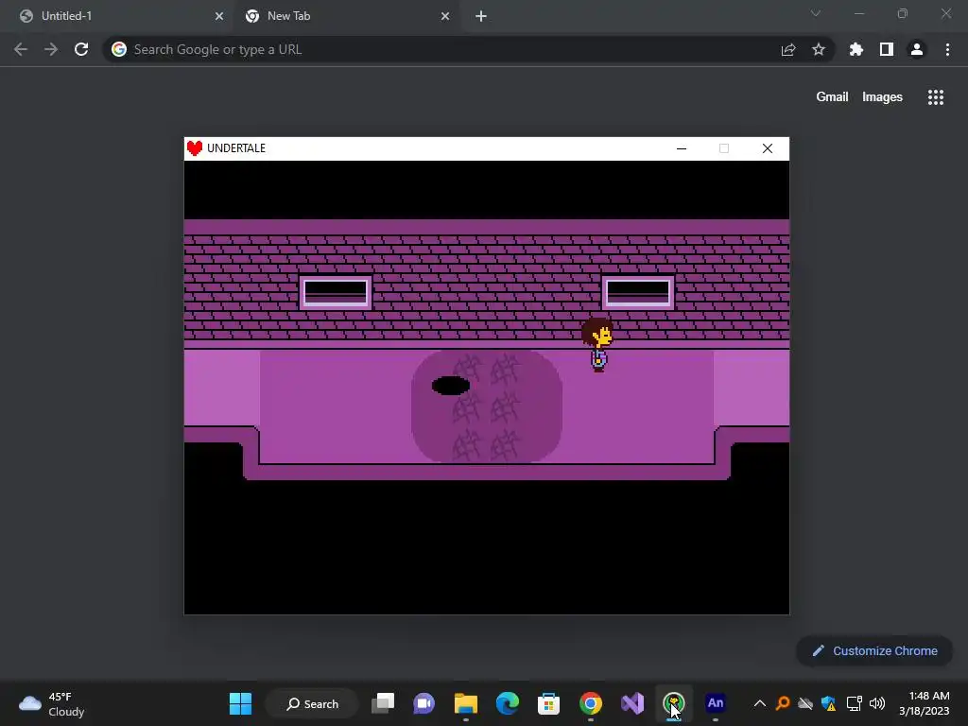
Task: Close the UNDERTALE window
Action: (x=768, y=148)
